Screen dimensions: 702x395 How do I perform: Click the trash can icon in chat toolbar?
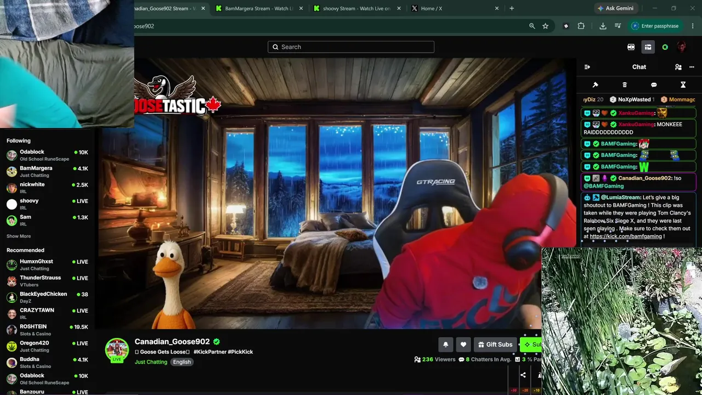coord(625,85)
